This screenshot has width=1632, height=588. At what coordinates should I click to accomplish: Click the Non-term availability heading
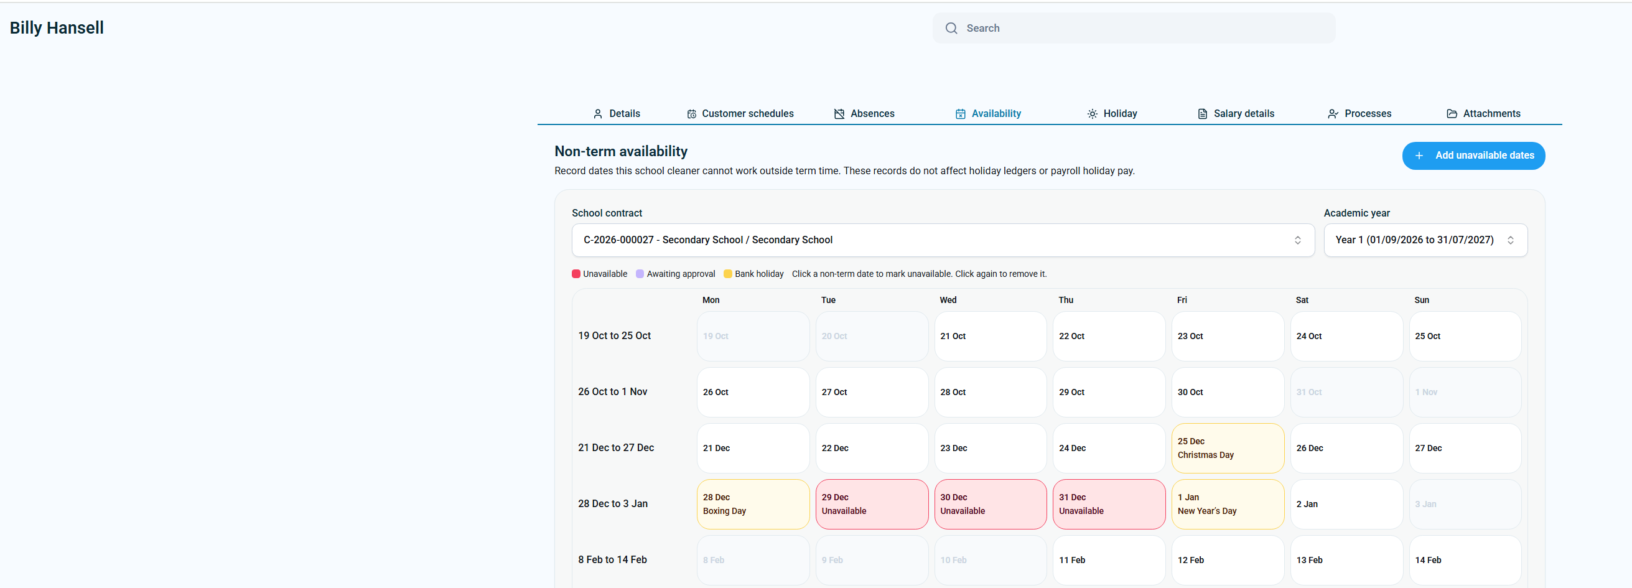pos(621,151)
